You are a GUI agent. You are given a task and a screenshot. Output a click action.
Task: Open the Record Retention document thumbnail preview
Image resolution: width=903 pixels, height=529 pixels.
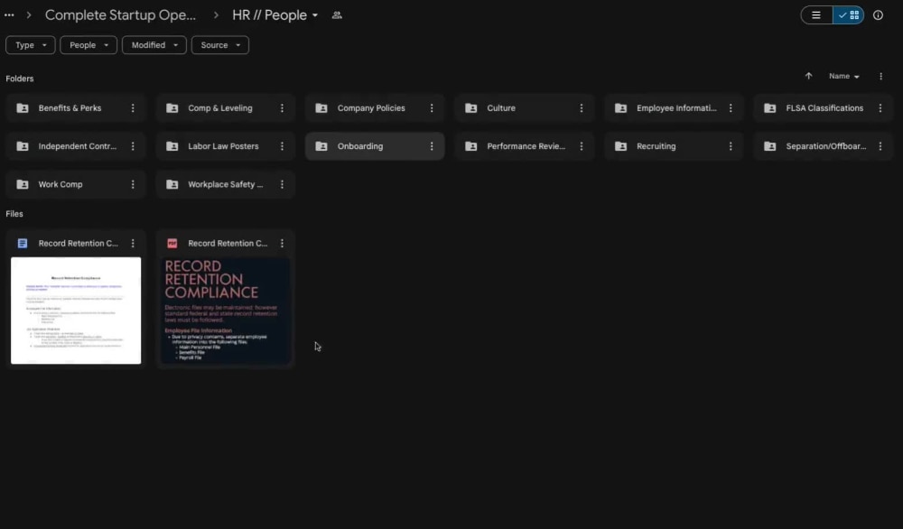pyautogui.click(x=76, y=311)
